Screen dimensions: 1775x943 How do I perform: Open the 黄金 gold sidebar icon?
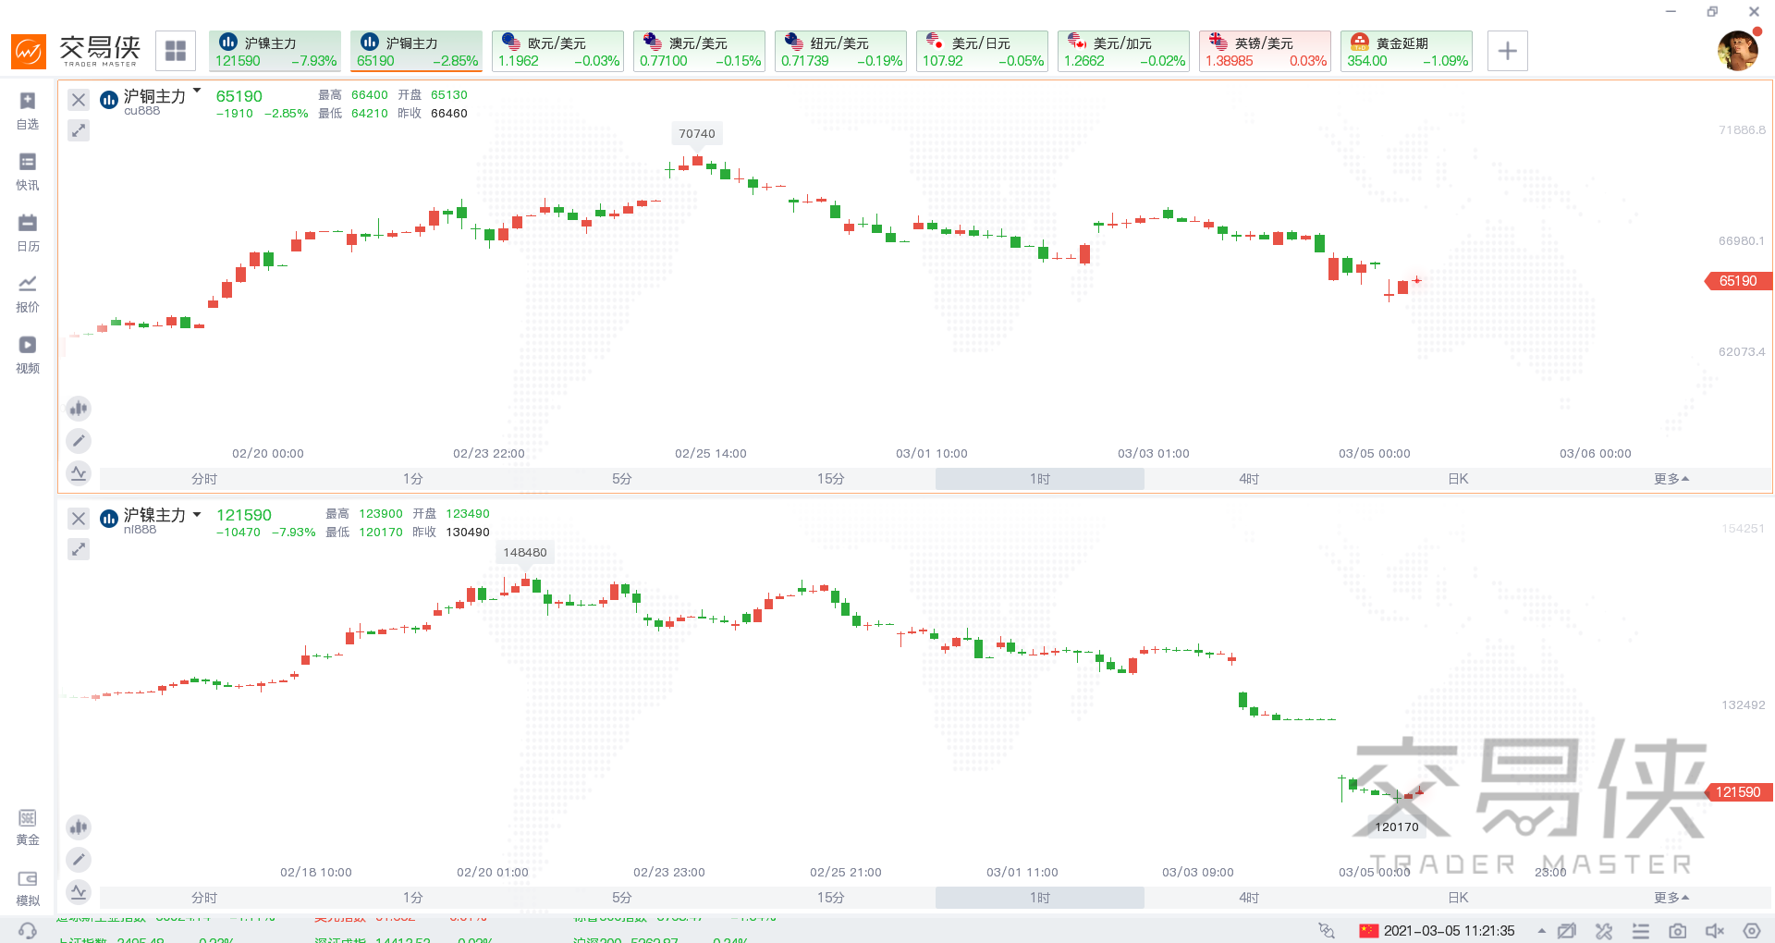pyautogui.click(x=28, y=827)
